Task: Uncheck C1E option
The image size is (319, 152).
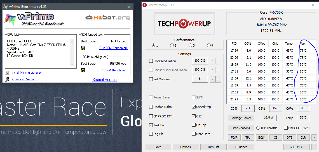Action: tap(194, 116)
